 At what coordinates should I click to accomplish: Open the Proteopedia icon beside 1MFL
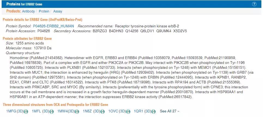tap(52, 111)
